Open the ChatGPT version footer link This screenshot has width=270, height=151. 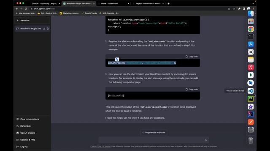pos(100,146)
